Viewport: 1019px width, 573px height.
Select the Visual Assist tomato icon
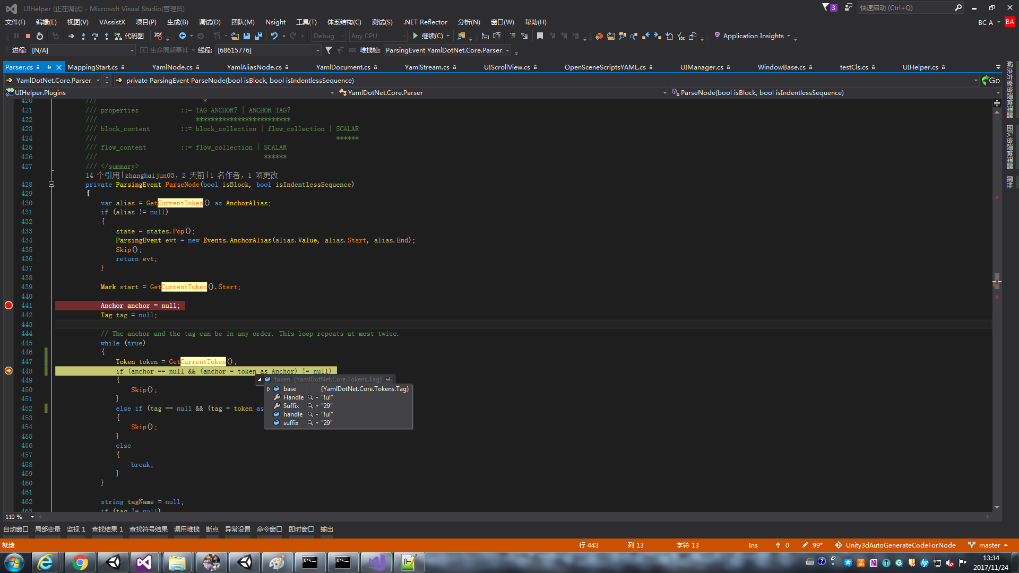599,36
